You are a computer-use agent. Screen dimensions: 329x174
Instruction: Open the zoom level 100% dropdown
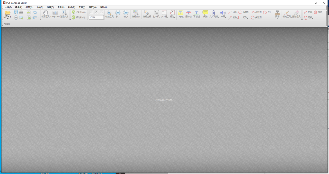(102, 17)
